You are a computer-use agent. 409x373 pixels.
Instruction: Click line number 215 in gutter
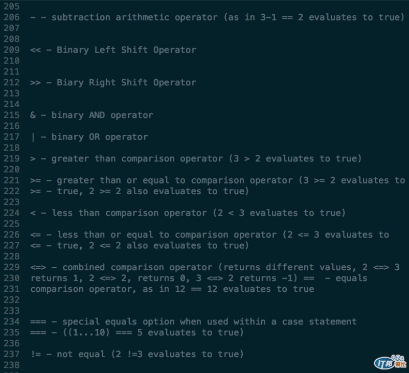[x=11, y=115]
